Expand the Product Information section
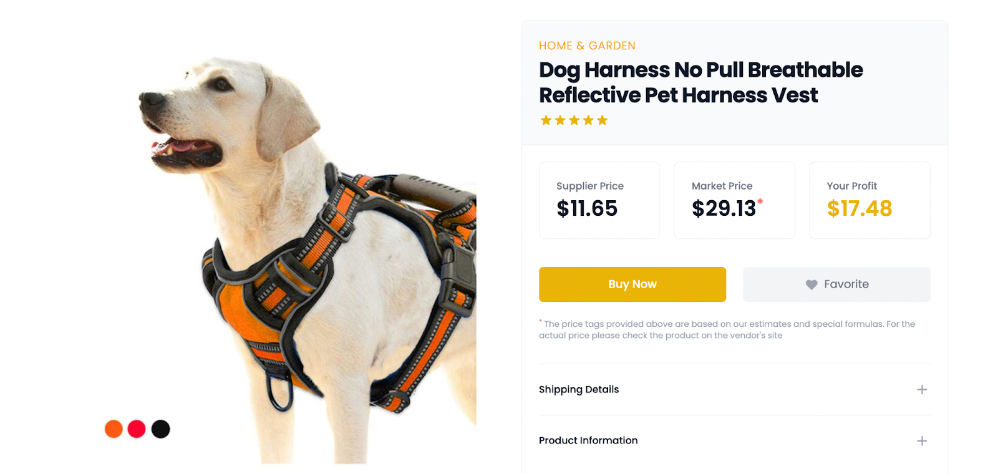998x474 pixels. 734,441
